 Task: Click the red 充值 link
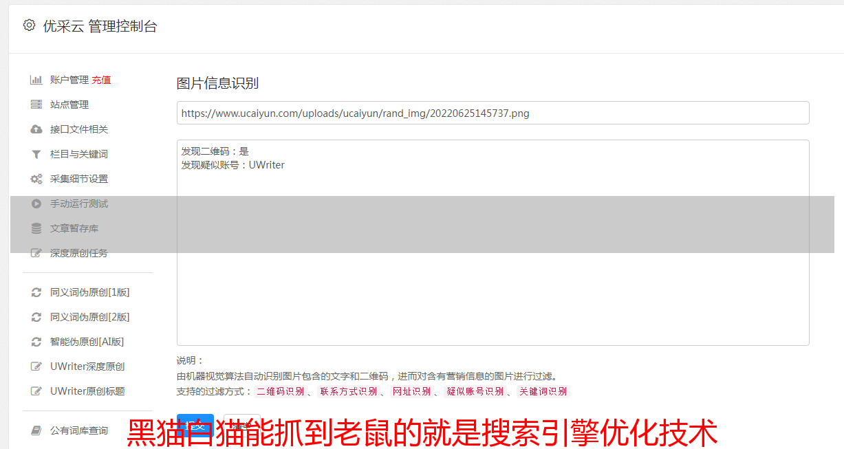click(x=101, y=80)
